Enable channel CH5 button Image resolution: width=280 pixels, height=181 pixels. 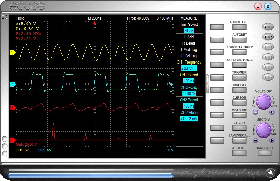point(268,67)
